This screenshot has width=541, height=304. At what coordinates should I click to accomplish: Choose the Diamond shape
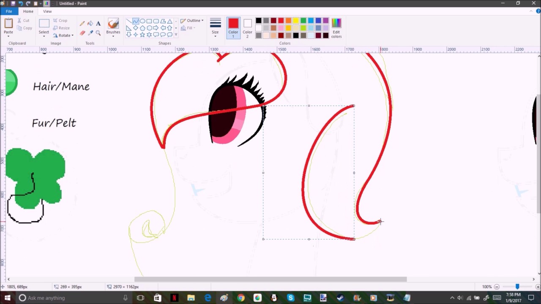coord(136,28)
